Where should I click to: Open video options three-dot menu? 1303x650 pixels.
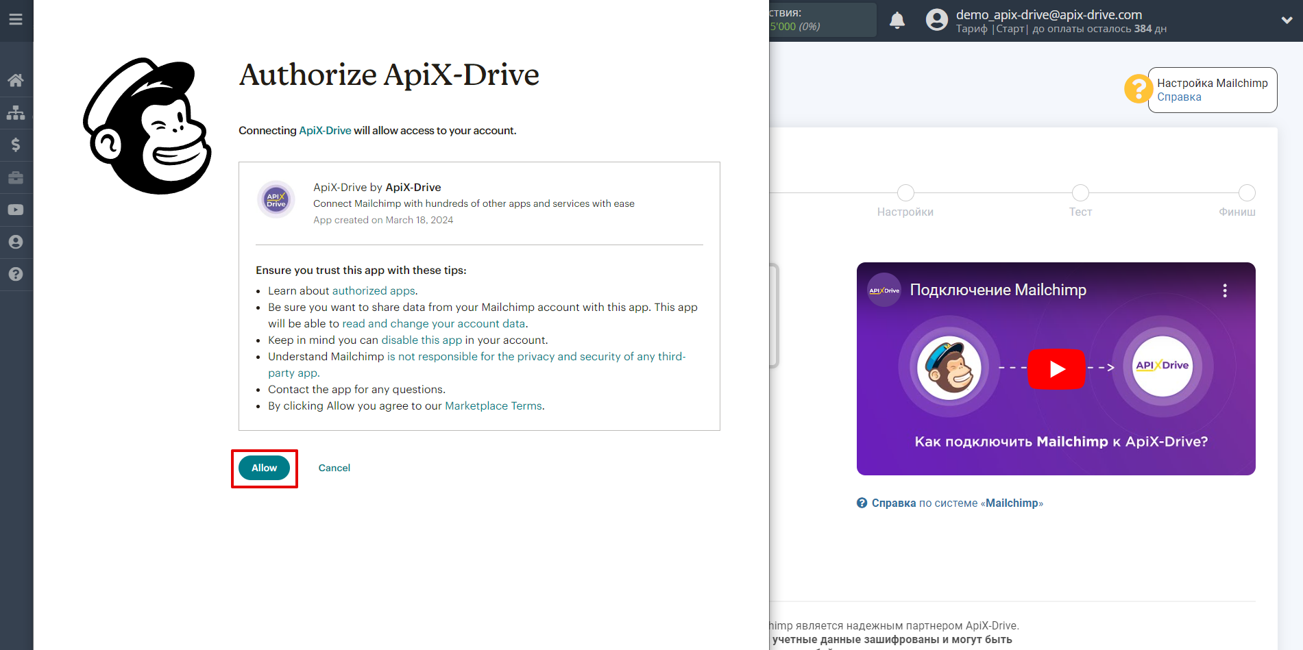point(1225,290)
